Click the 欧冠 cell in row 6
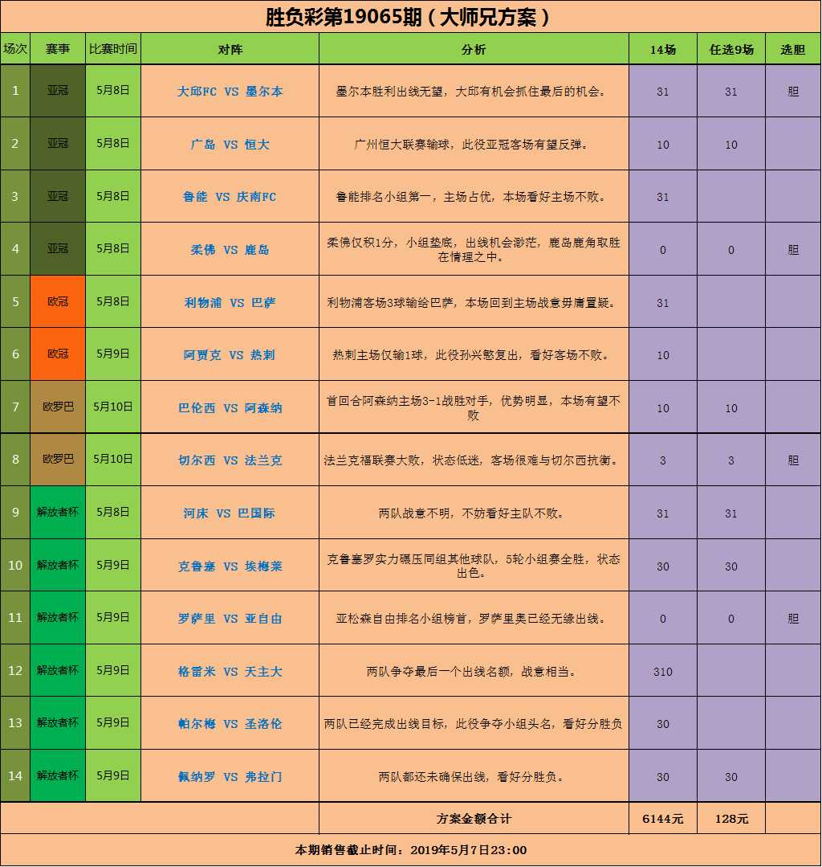The width and height of the screenshot is (822, 867). click(58, 354)
